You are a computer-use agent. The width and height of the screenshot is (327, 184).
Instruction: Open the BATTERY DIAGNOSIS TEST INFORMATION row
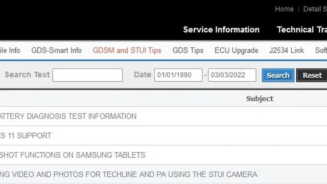pos(163,116)
